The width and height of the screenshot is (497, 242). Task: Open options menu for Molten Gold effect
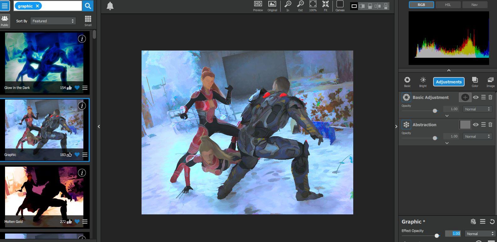[85, 222]
